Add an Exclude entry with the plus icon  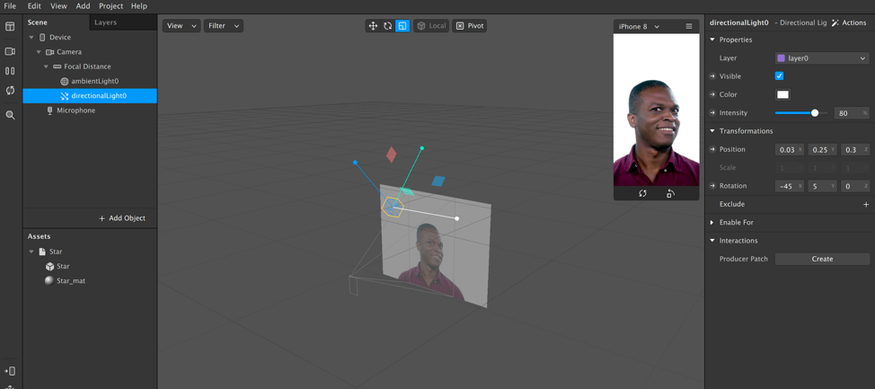[x=866, y=204]
